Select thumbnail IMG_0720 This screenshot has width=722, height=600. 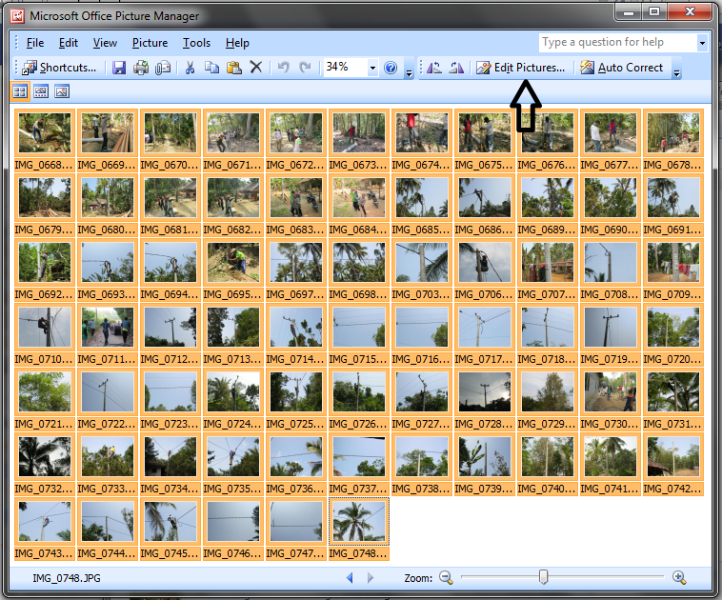coord(673,328)
